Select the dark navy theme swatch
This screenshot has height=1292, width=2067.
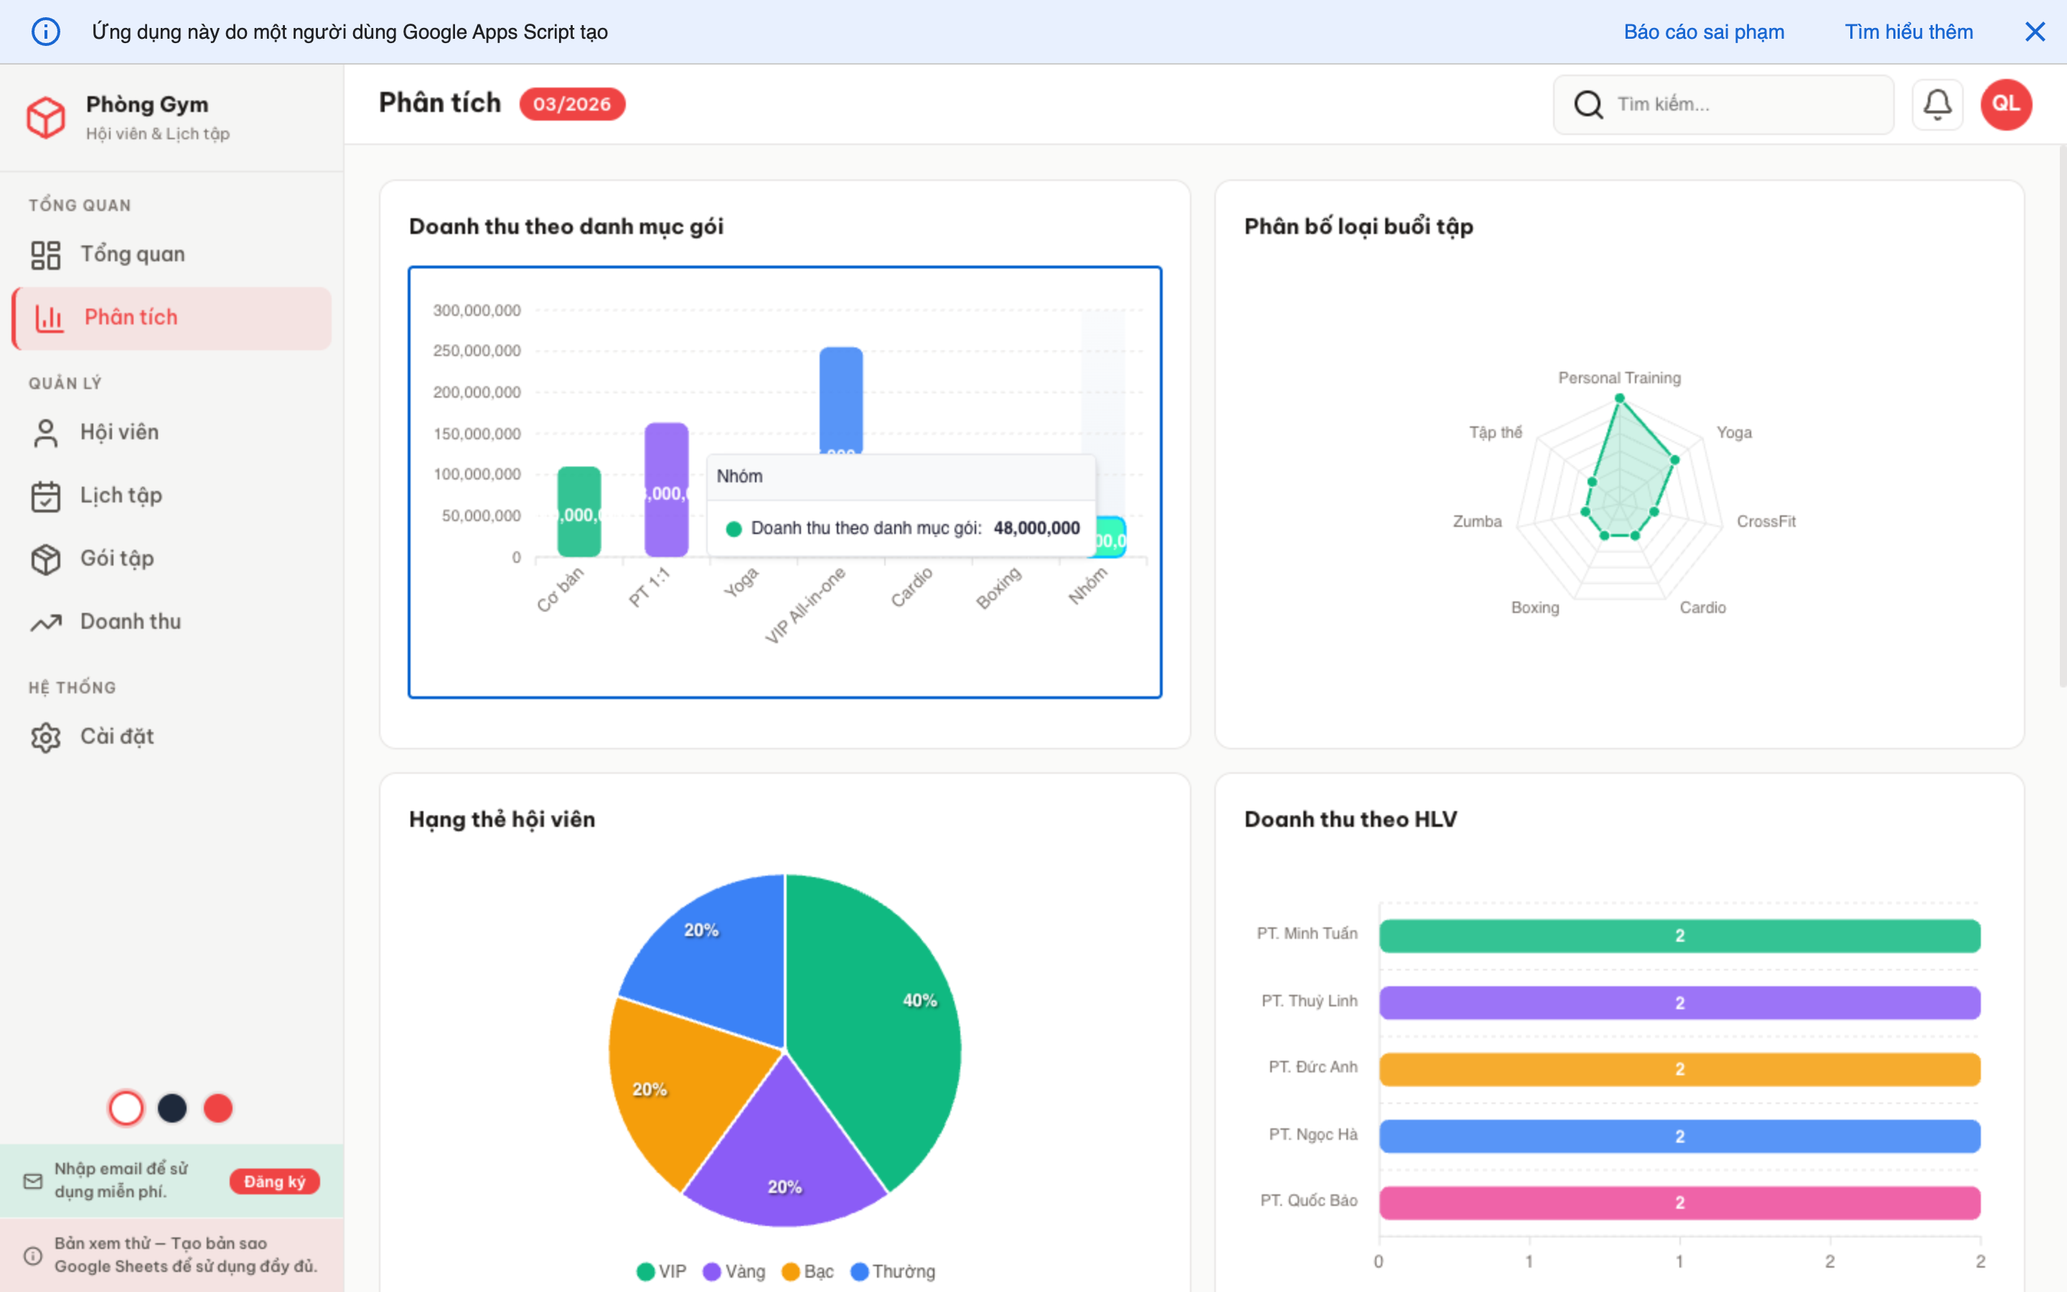pos(172,1108)
